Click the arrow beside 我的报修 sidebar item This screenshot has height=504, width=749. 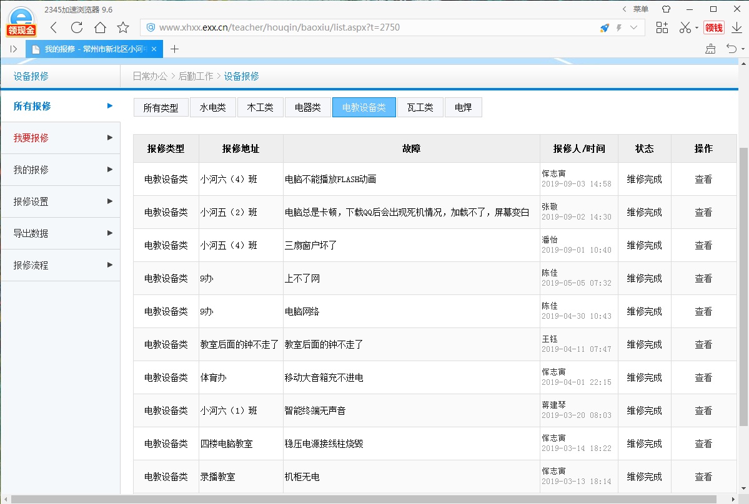click(x=110, y=169)
